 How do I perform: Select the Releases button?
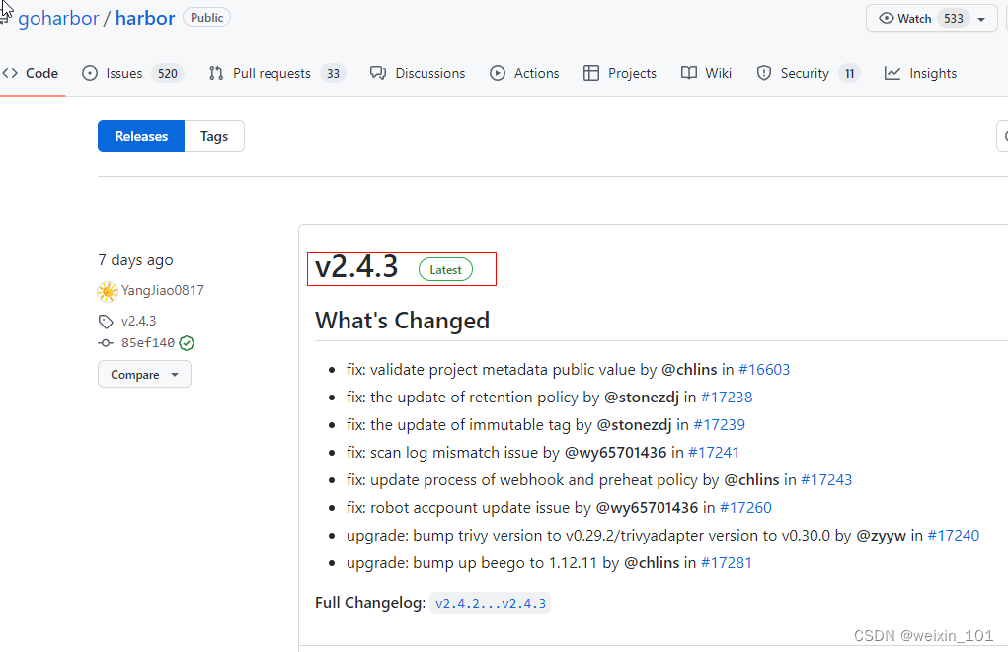coord(141,136)
